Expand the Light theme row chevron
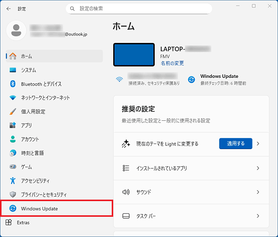This screenshot has height=237, width=278. pyautogui.click(x=258, y=144)
